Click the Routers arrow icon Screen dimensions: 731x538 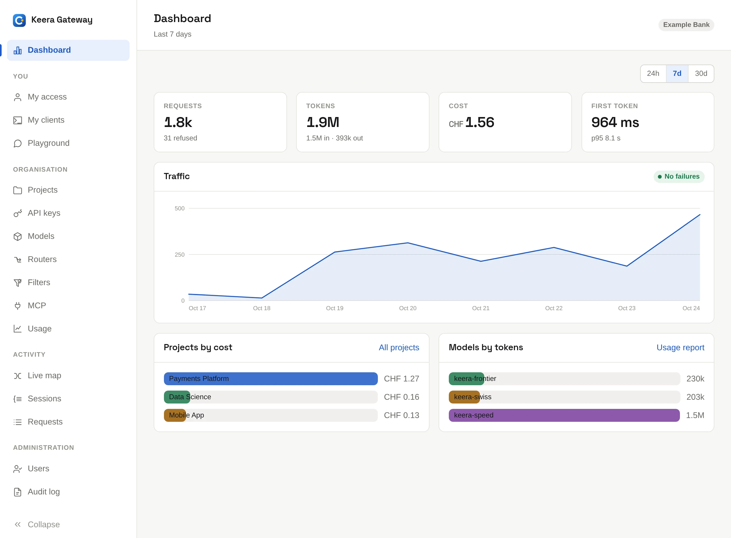click(x=17, y=260)
